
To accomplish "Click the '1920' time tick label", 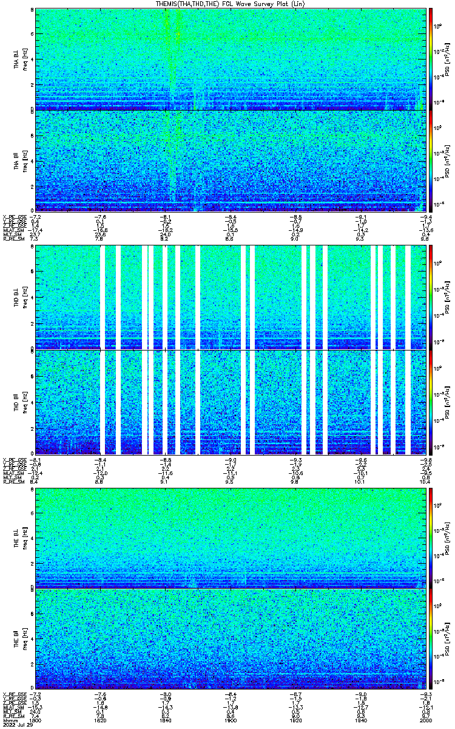I will (295, 719).
